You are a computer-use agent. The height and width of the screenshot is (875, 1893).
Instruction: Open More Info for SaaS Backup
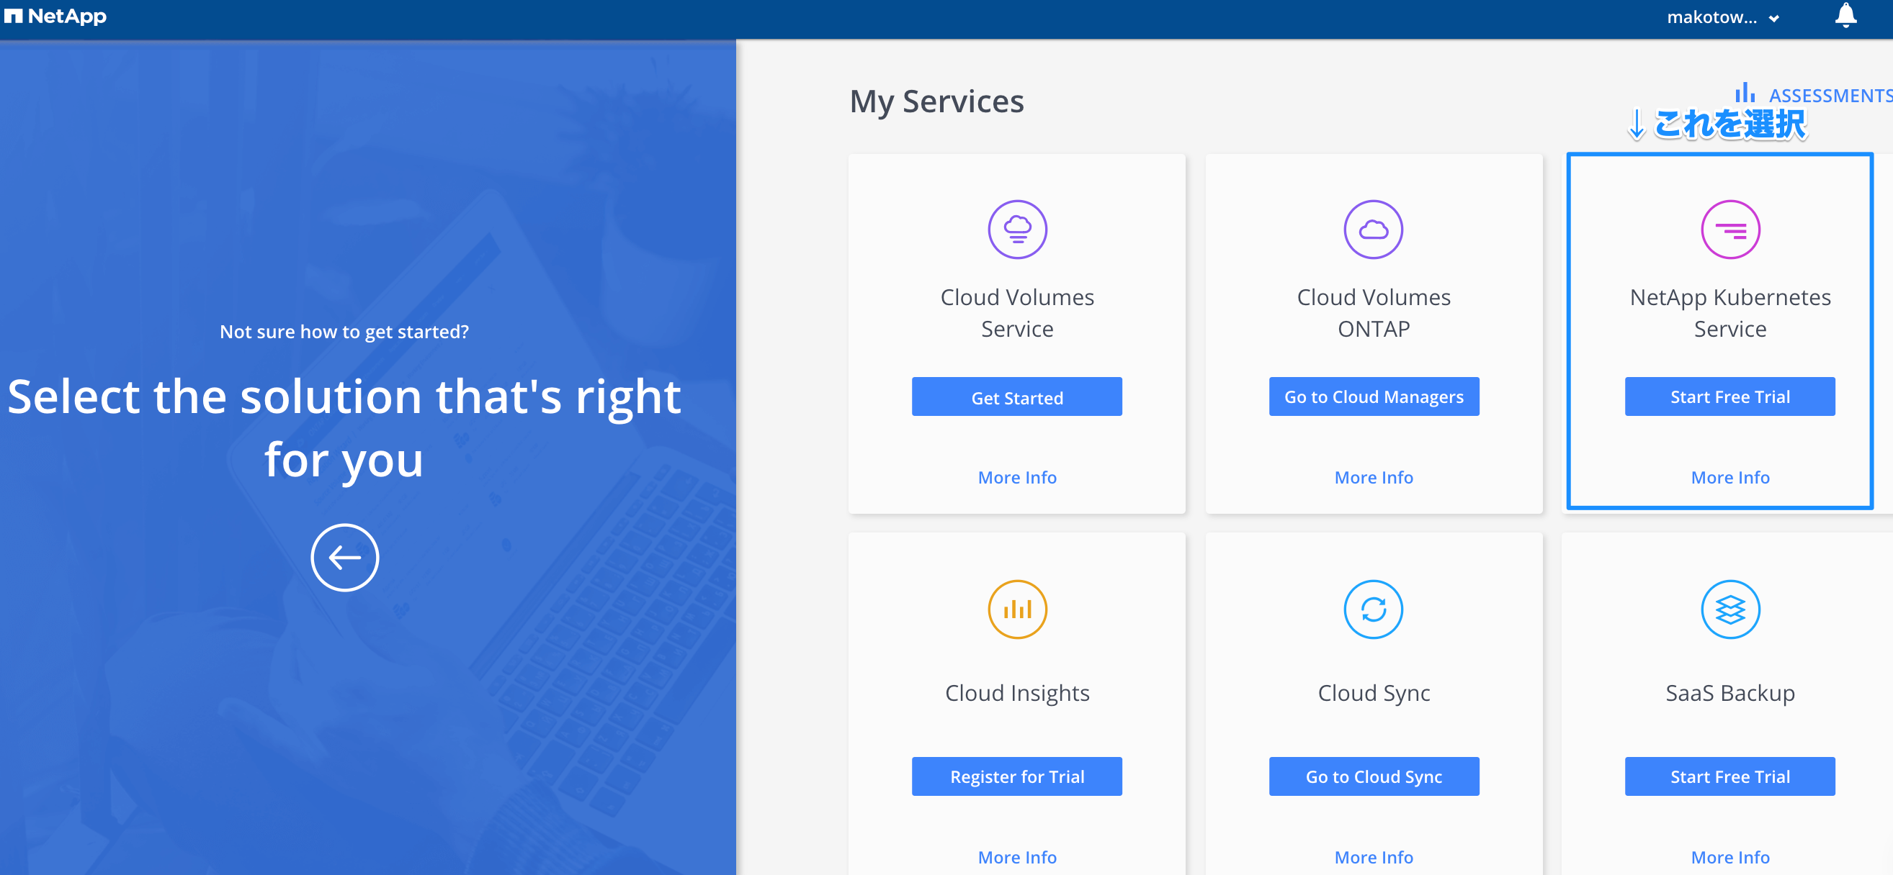(x=1730, y=856)
